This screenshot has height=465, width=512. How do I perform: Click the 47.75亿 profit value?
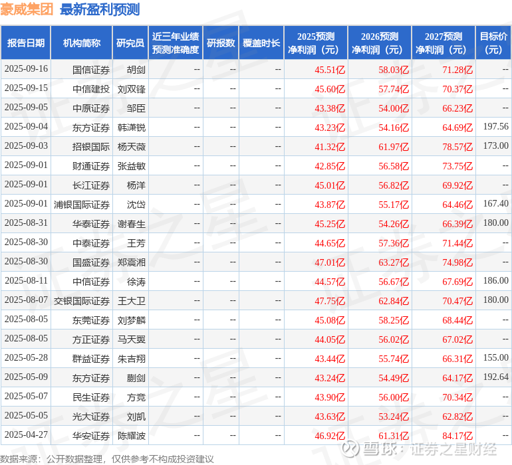(x=330, y=301)
